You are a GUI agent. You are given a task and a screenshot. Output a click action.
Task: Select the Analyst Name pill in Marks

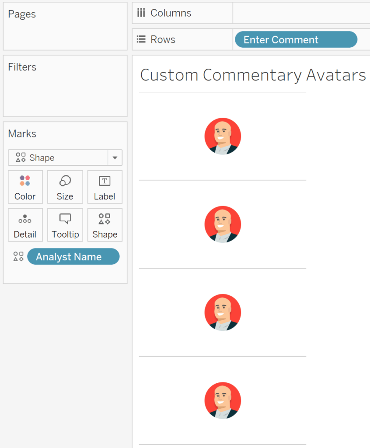point(73,256)
